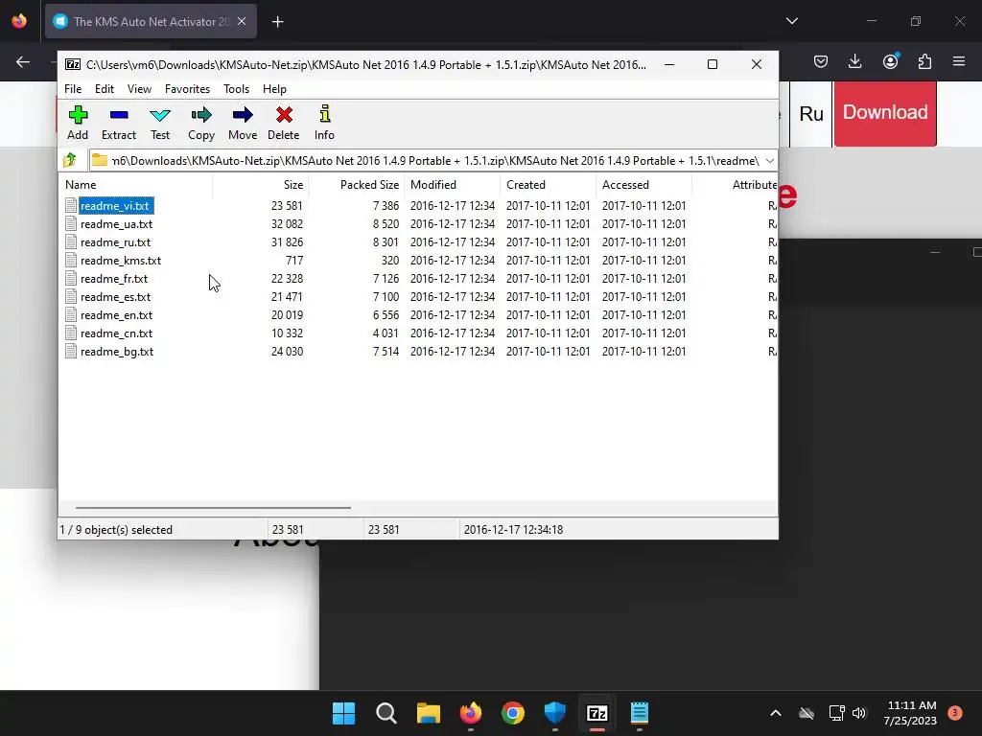The width and height of the screenshot is (982, 736).
Task: Open Firefox Pocket save icon
Action: click(x=821, y=61)
